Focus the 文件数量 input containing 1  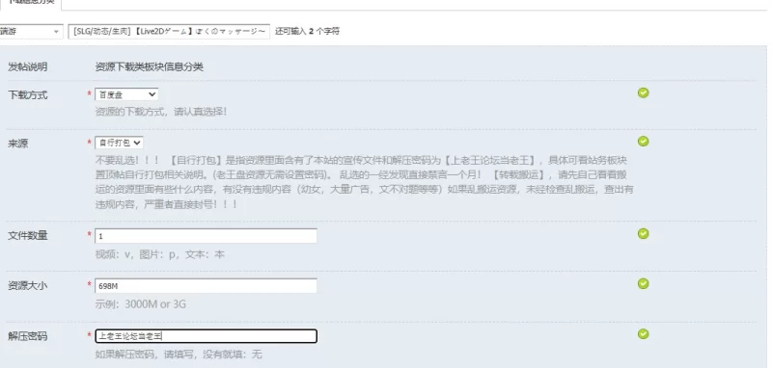pyautogui.click(x=206, y=236)
